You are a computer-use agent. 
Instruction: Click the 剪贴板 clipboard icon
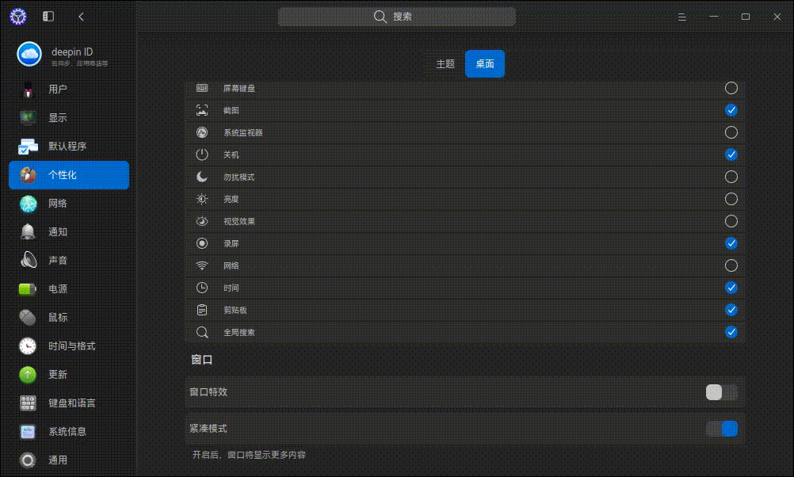click(x=202, y=310)
